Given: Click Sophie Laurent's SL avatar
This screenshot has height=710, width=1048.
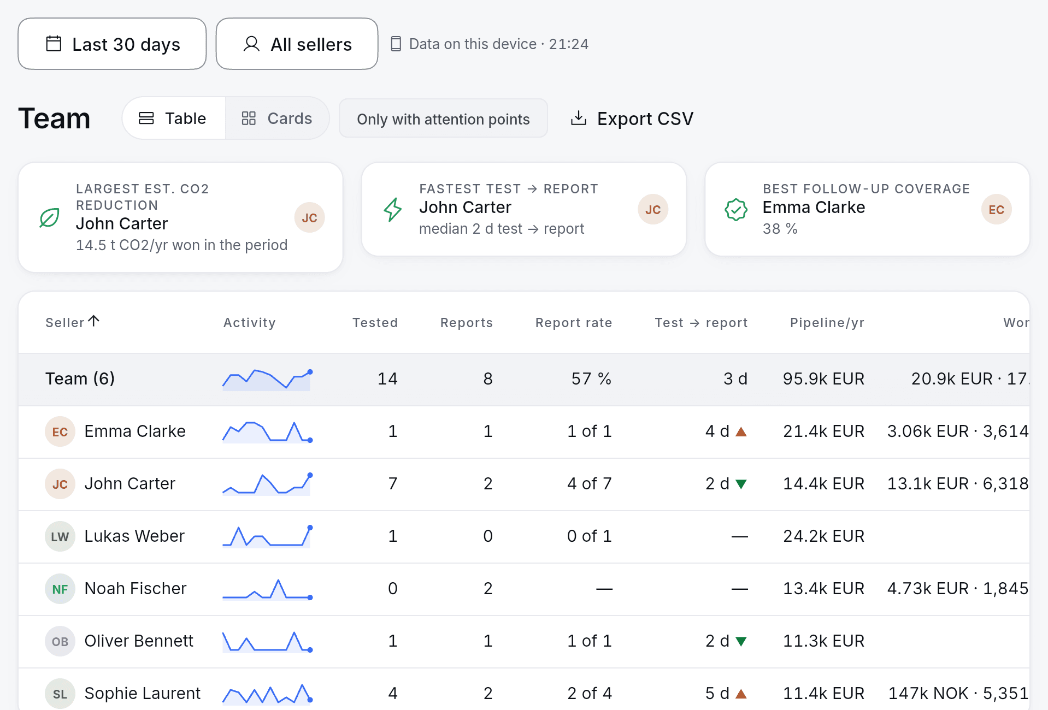Looking at the screenshot, I should (60, 694).
